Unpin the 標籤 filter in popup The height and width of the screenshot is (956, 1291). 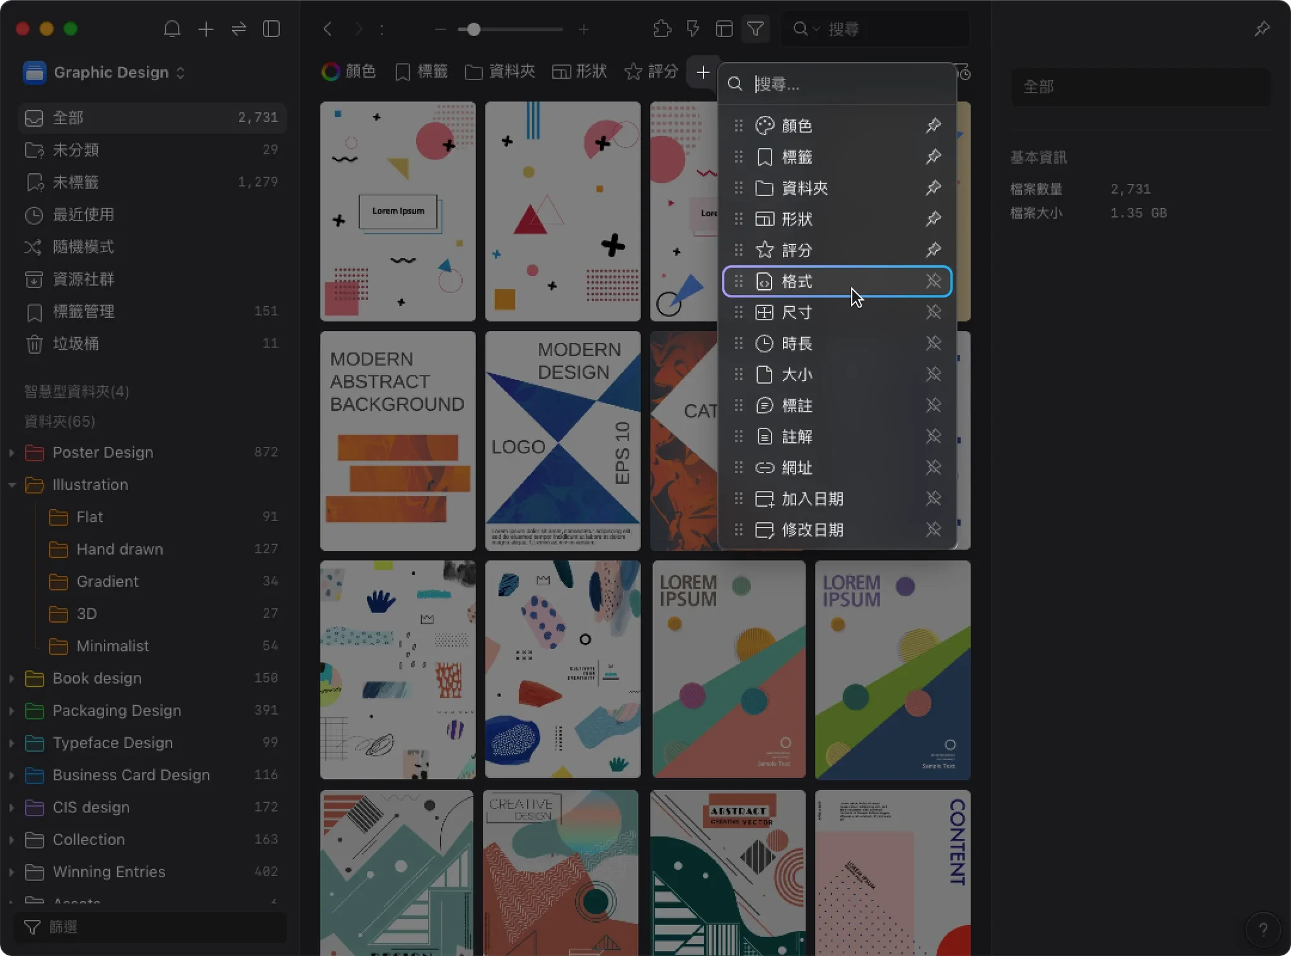click(x=933, y=156)
